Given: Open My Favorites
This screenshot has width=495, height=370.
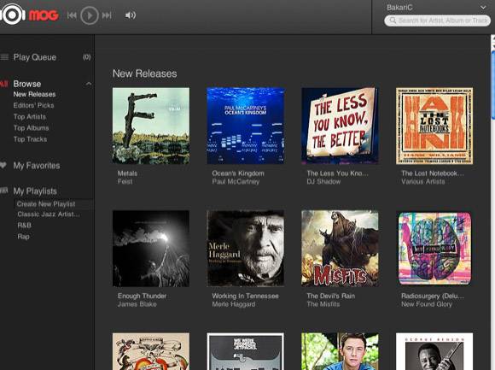Looking at the screenshot, I should (x=37, y=166).
